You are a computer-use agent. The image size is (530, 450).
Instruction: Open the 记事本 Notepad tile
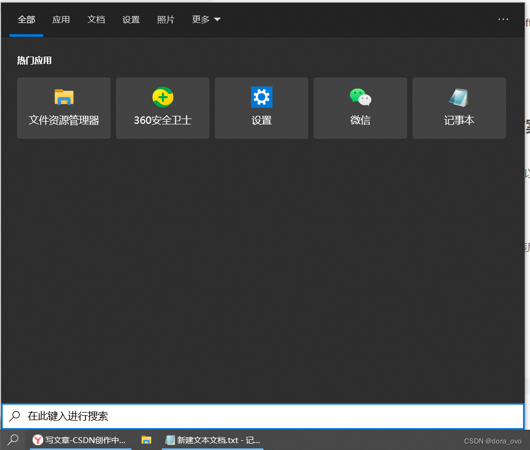[459, 108]
